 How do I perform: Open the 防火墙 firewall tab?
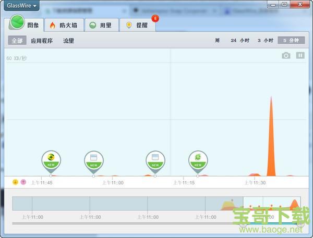click(x=64, y=25)
